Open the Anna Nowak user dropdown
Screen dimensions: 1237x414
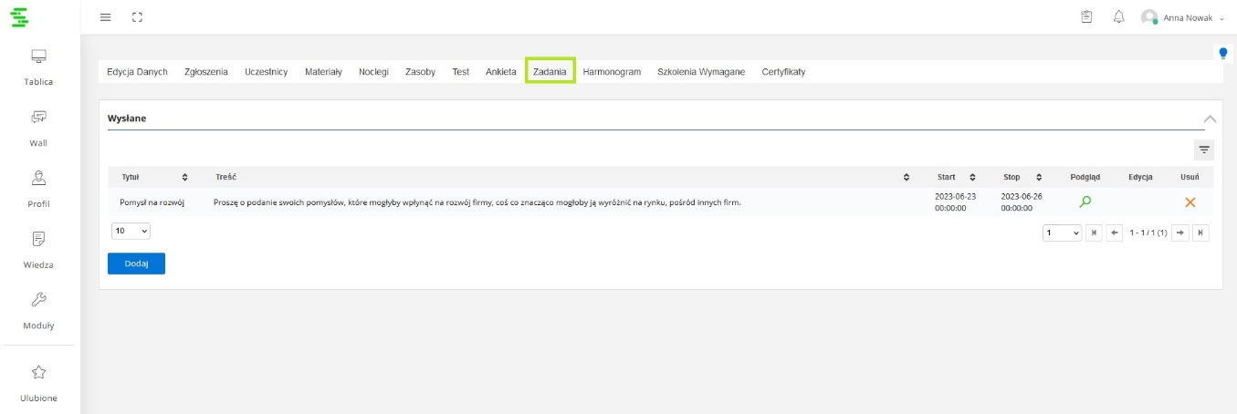[1183, 17]
